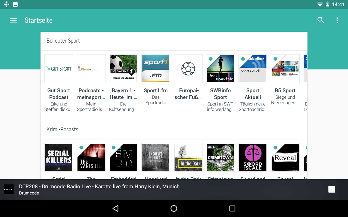Image resolution: width=348 pixels, height=217 pixels.
Task: Select 'Das Sportradio' description text
Action: (156, 100)
